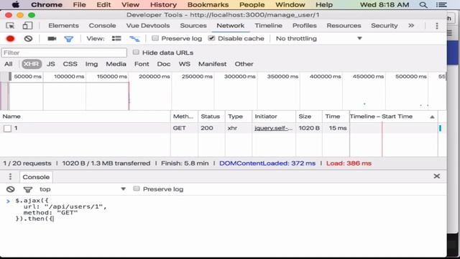Focus the network Filter text field

tap(64, 53)
